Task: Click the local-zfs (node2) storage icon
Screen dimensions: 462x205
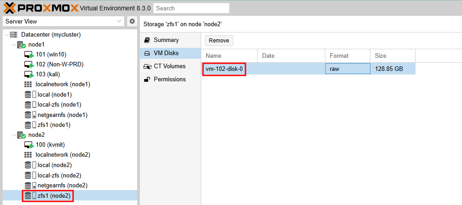Action: click(x=30, y=176)
